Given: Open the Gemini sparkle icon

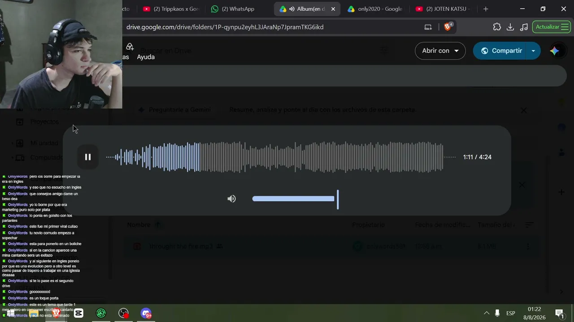Looking at the screenshot, I should pos(555,51).
